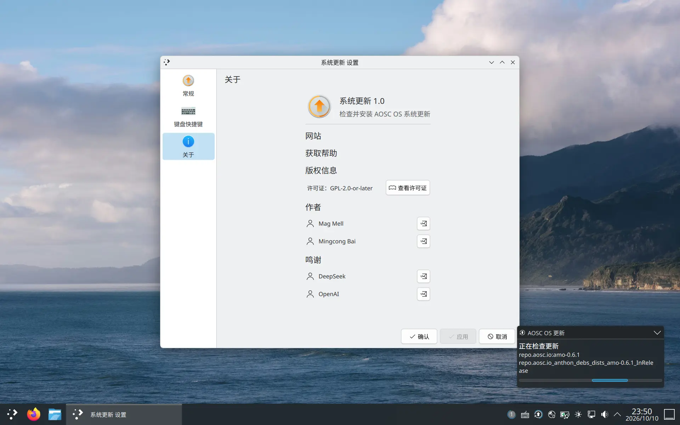Confirm with the 确认 button

[419, 336]
